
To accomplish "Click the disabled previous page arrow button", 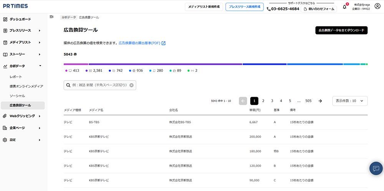I will pos(243,101).
